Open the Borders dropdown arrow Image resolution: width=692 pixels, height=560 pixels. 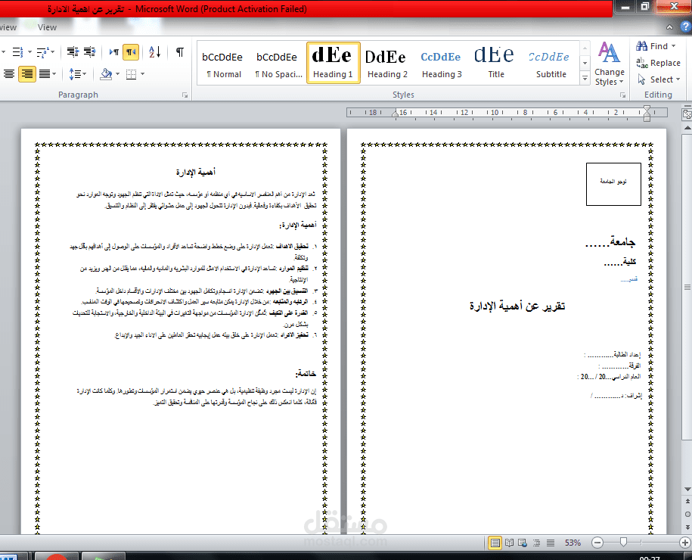tap(142, 73)
